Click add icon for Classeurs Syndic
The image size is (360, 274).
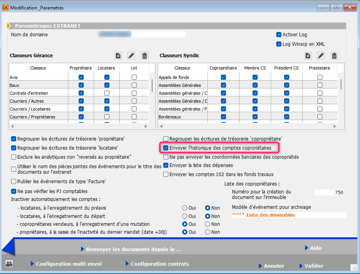click(308, 56)
